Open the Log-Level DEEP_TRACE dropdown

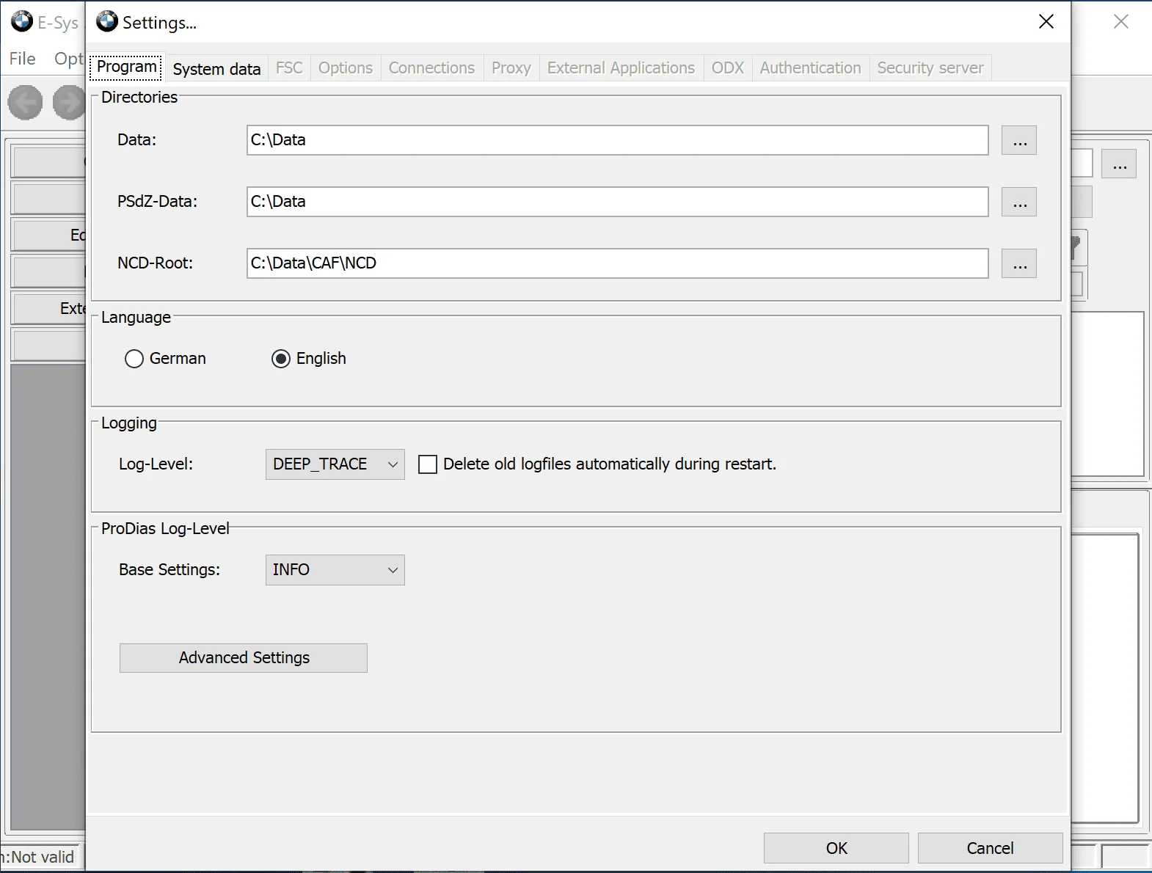click(335, 464)
